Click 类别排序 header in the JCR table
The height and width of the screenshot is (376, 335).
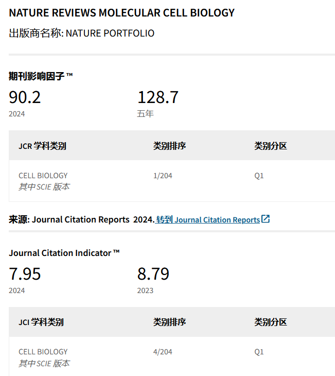169,146
